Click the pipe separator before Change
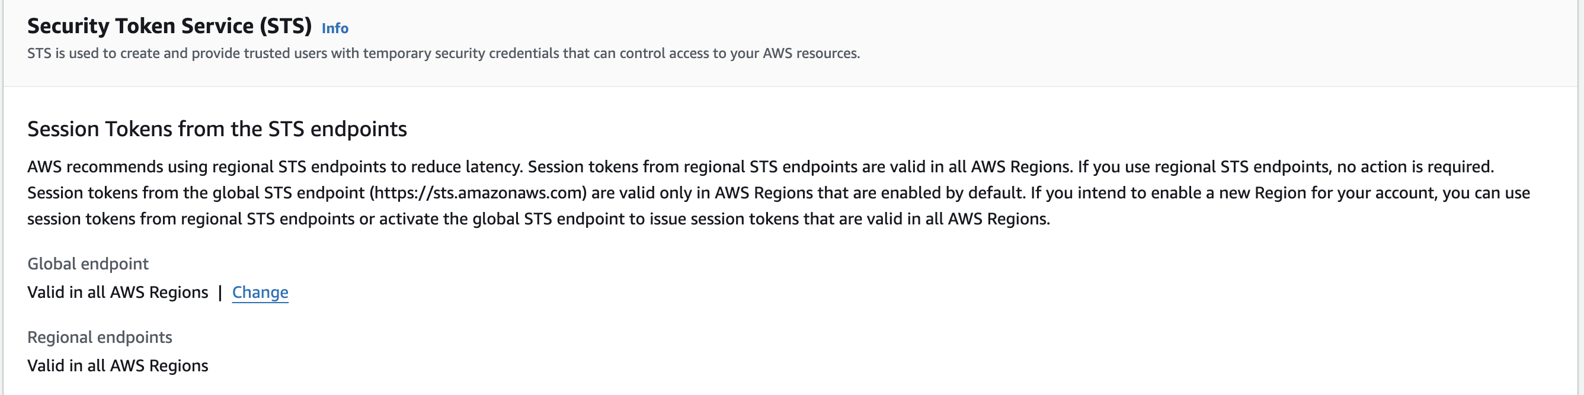The image size is (1584, 395). tap(220, 293)
